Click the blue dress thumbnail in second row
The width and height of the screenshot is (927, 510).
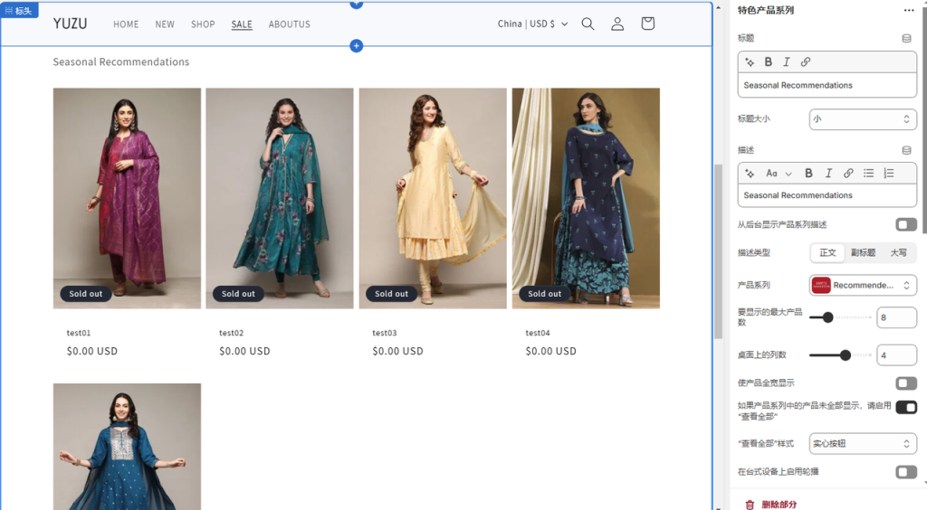point(127,447)
